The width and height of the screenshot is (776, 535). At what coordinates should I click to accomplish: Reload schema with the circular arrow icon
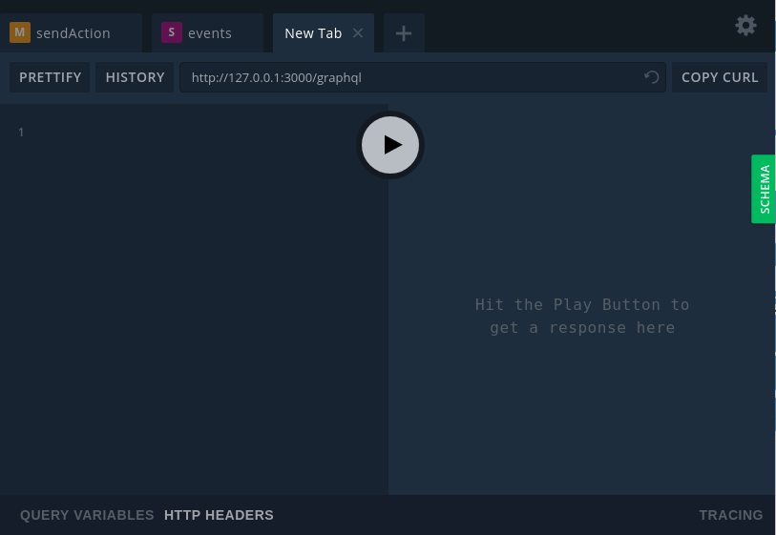click(x=651, y=77)
